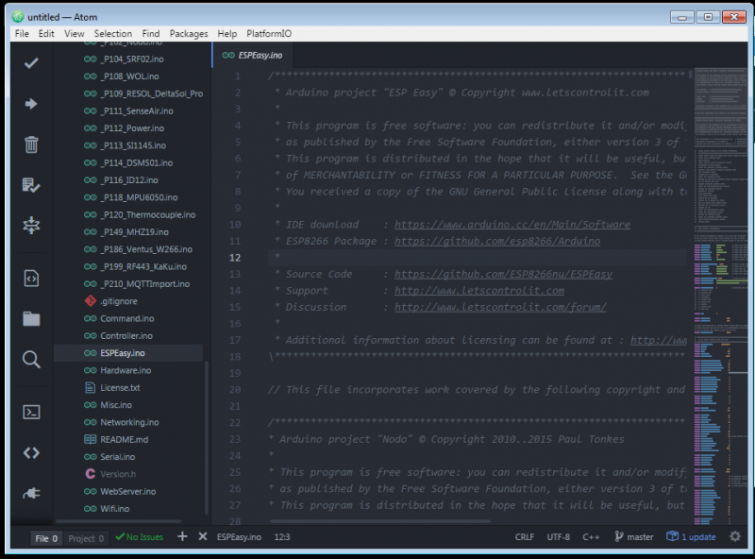Open _P112_Power.ino in the tree

[x=132, y=128]
